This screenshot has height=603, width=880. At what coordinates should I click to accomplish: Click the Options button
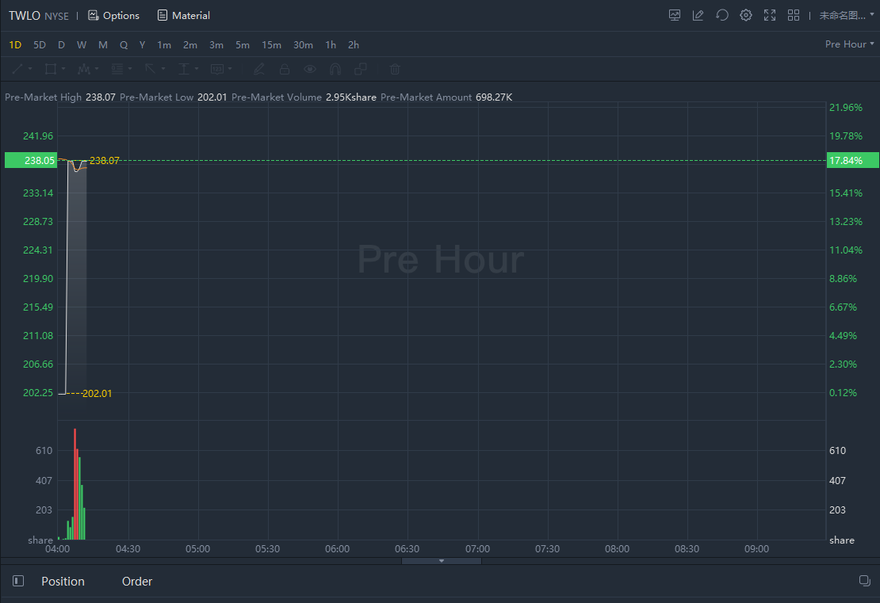point(114,16)
